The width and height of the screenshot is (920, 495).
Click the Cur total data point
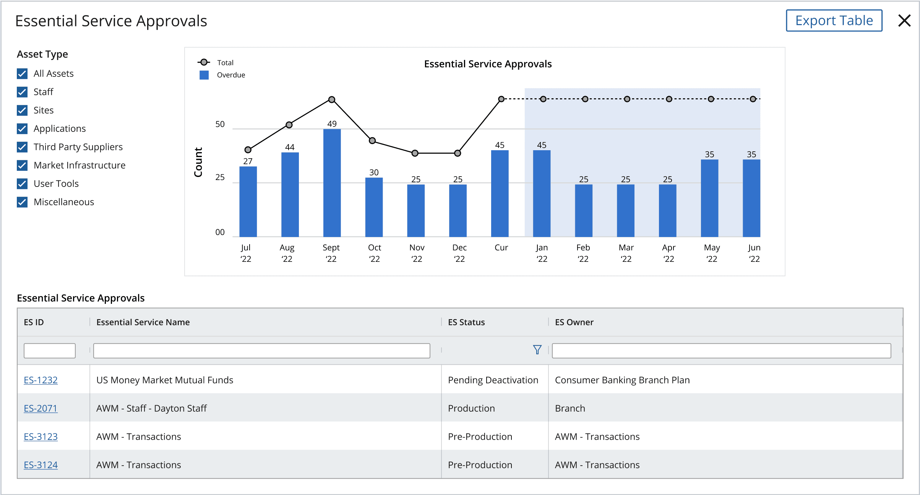coord(501,99)
